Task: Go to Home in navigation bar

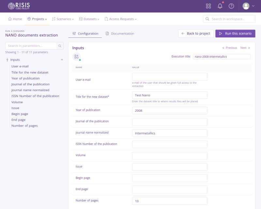Action: click(15, 19)
